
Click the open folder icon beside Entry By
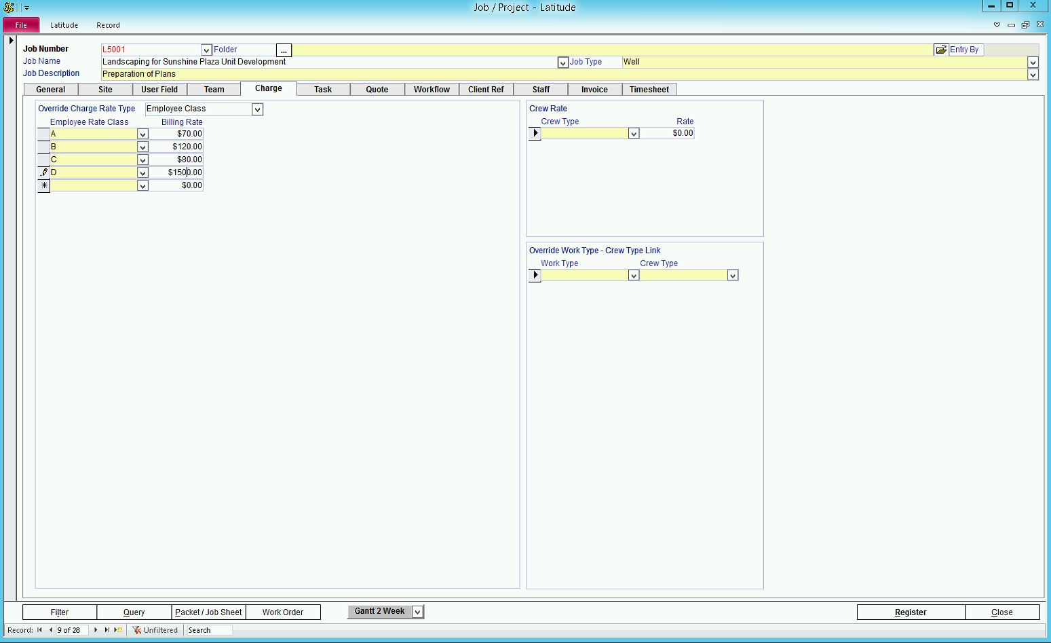(940, 50)
